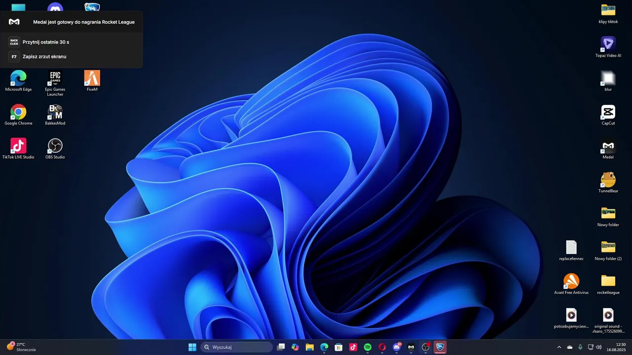Screen dimensions: 632x355
Task: Select Topaz Video AI desktop icon
Action: tap(608, 47)
